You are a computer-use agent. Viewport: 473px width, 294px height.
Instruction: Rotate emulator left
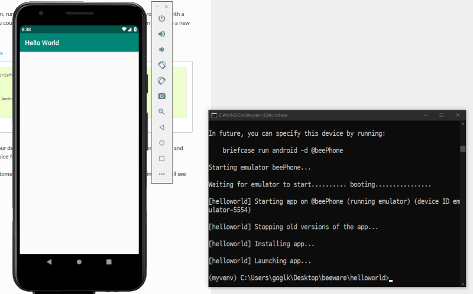pos(161,65)
